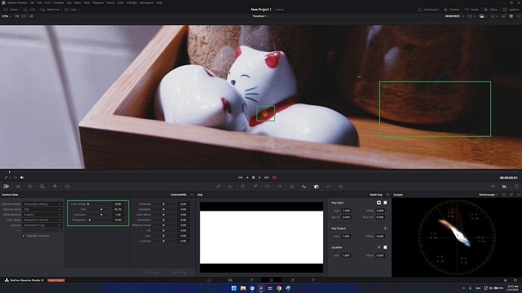Select the RGB Mixer palette icon
The image size is (522, 293).
55,187
